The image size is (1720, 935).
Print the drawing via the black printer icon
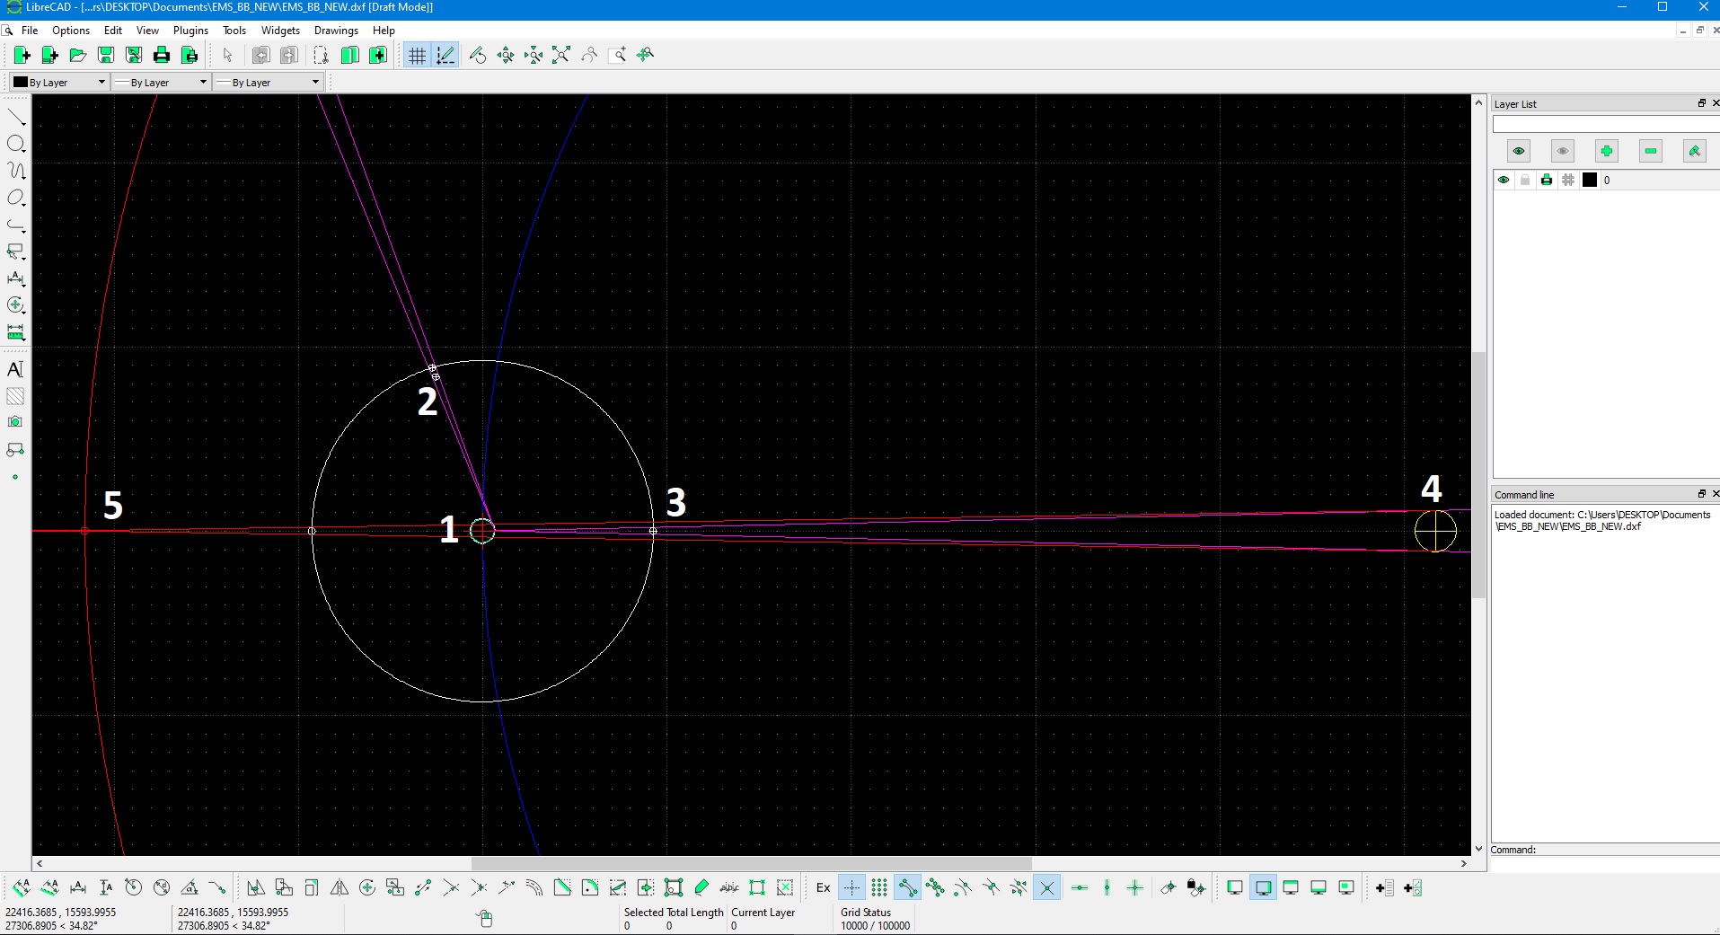pyautogui.click(x=162, y=56)
